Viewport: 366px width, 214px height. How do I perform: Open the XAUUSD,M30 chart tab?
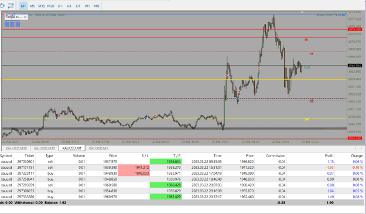[16, 148]
